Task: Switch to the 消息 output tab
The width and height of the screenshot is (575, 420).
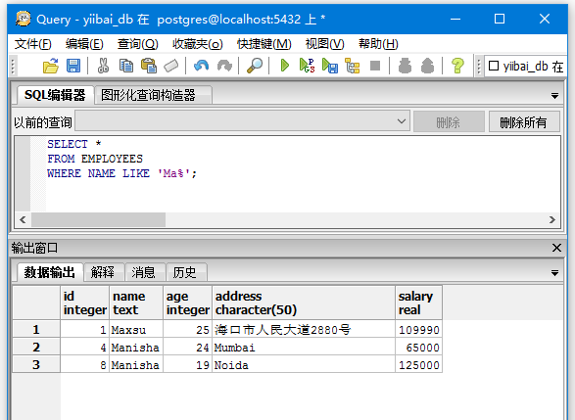Action: tap(143, 272)
